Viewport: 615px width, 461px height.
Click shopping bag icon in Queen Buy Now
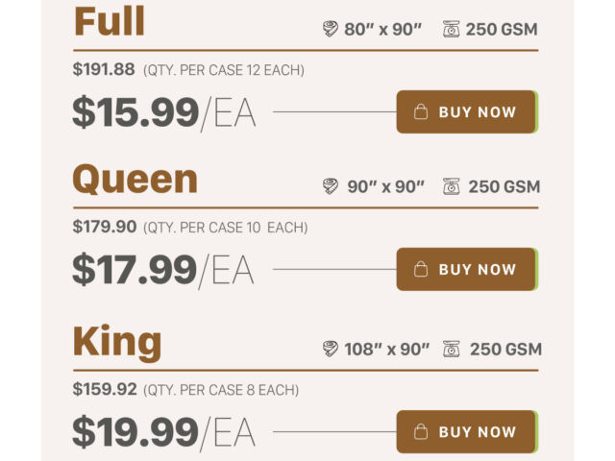pos(420,270)
